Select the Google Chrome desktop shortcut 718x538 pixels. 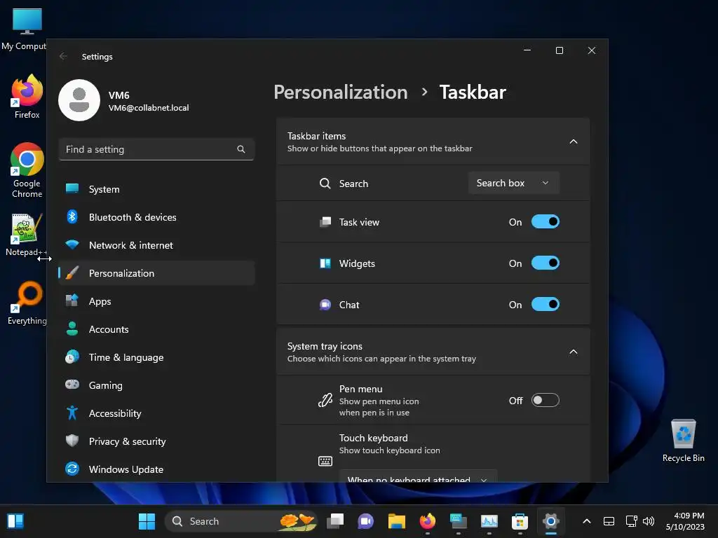pyautogui.click(x=27, y=170)
